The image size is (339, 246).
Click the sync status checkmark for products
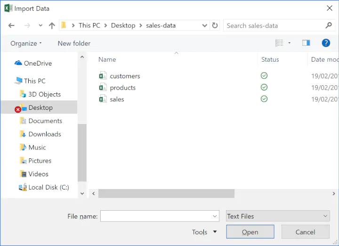[x=264, y=87]
